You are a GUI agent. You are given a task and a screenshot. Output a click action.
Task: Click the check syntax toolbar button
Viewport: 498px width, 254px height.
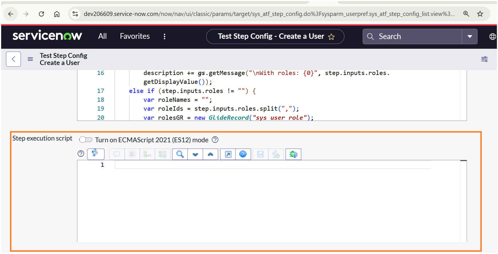276,154
